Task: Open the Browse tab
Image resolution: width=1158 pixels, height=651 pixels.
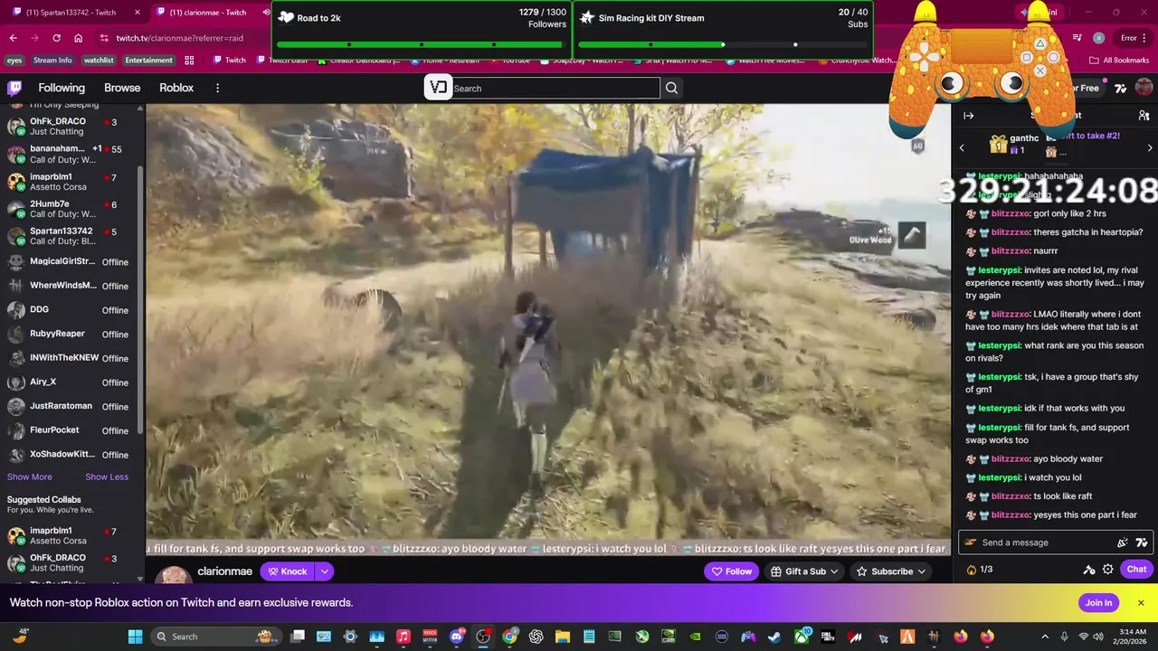Action: [122, 88]
